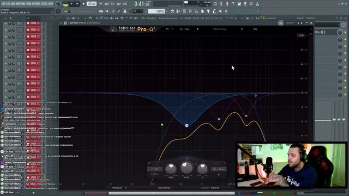
Task: Toggle Pro-Q 3 full screen icon
Action: (311, 29)
